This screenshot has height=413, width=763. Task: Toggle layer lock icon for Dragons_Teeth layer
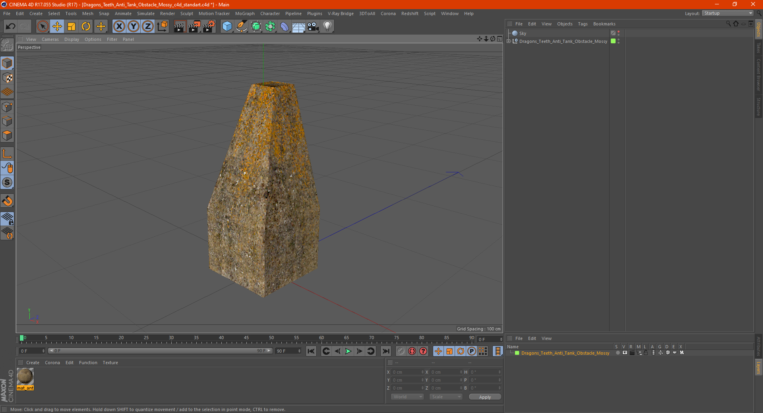click(x=646, y=353)
